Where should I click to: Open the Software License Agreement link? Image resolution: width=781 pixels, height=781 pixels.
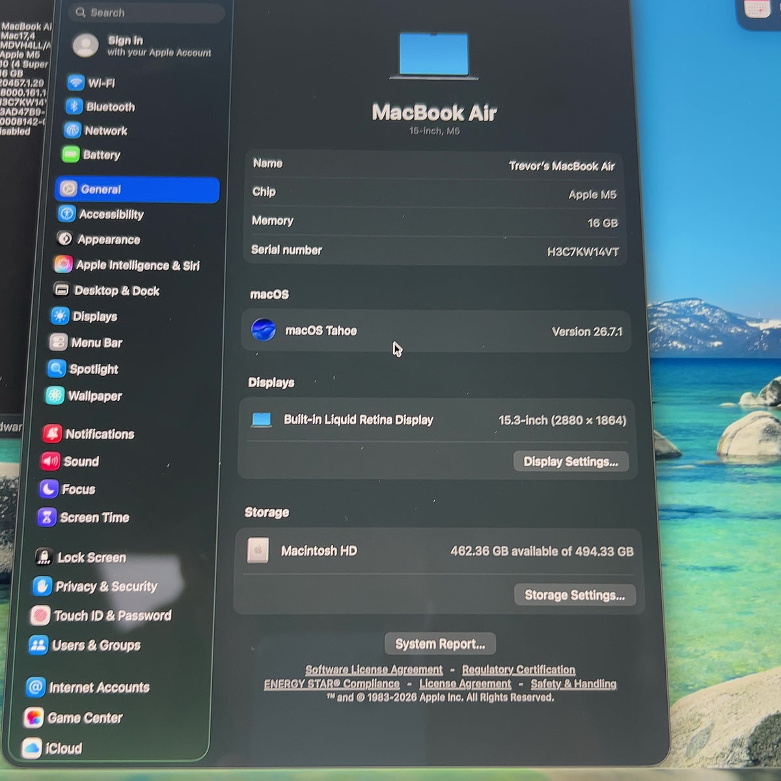pyautogui.click(x=374, y=669)
